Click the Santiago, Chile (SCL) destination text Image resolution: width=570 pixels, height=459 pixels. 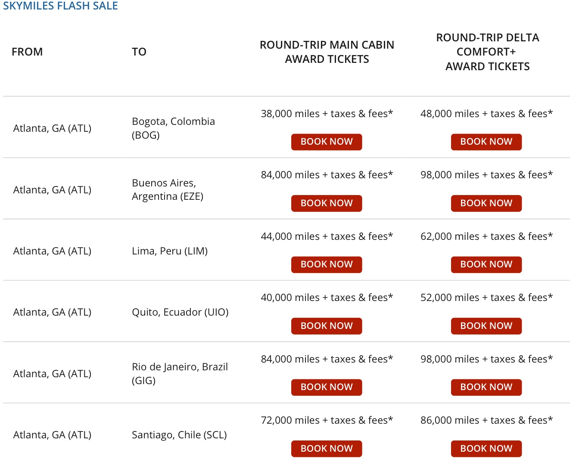(x=179, y=435)
